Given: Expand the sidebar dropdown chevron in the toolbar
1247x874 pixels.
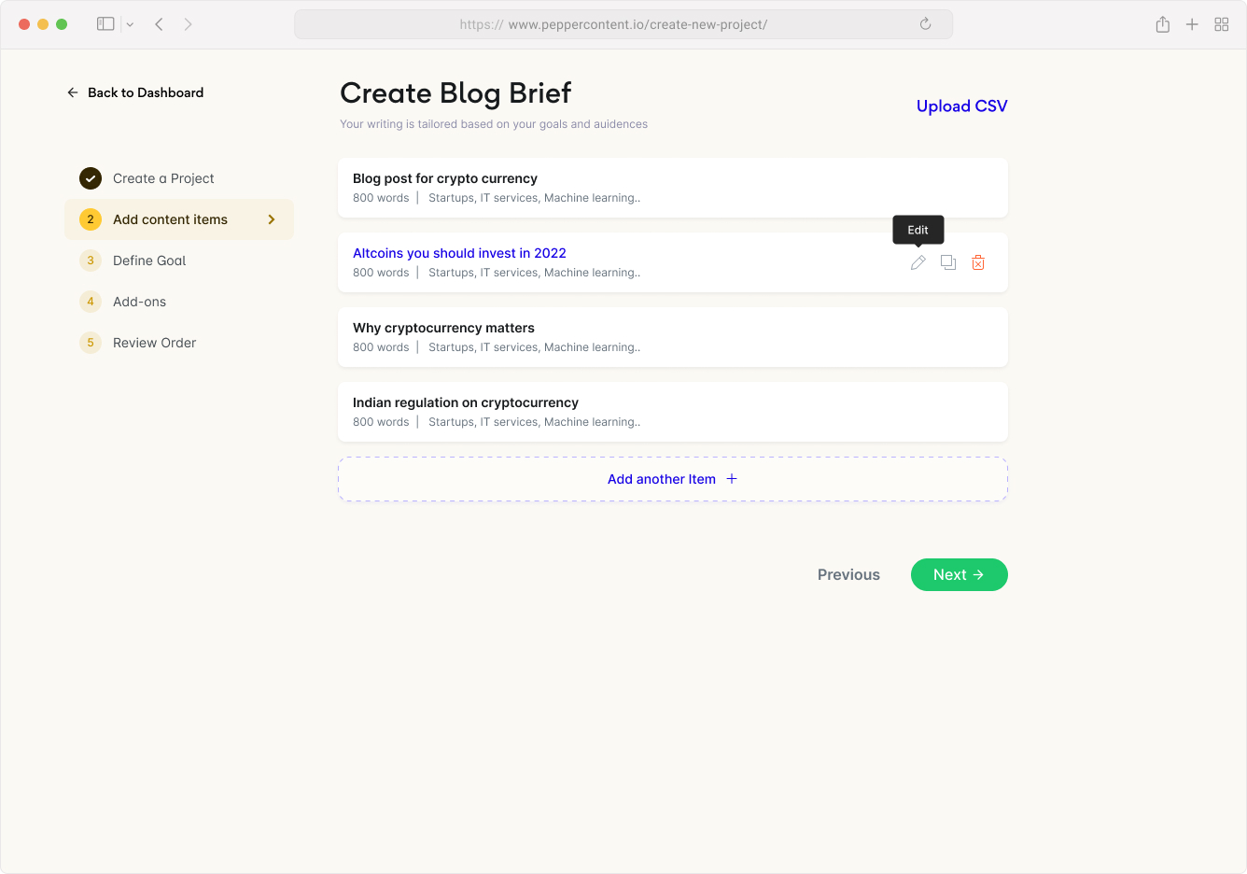Looking at the screenshot, I should click(130, 24).
